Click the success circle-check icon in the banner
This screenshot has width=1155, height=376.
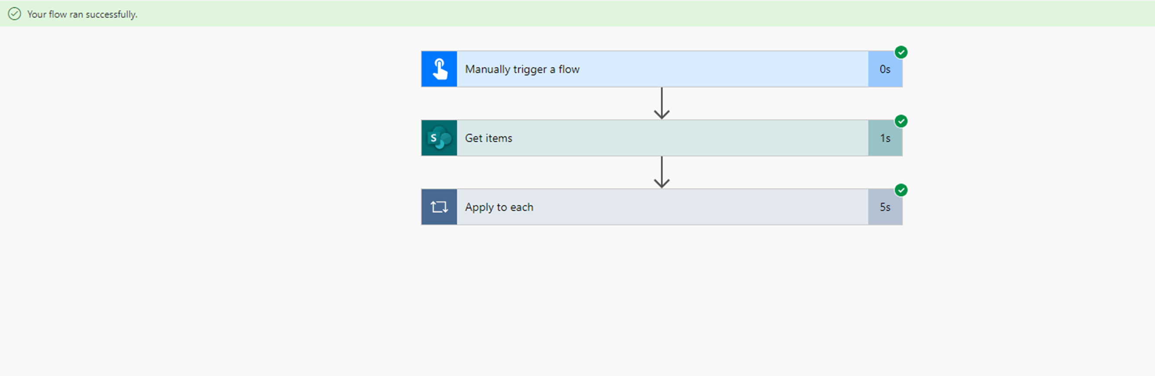(14, 14)
